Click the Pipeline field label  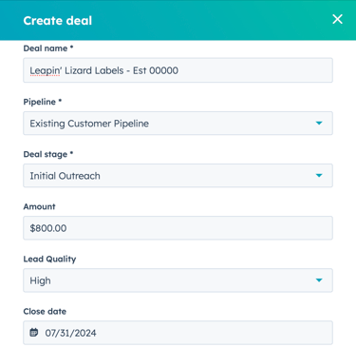pyautogui.click(x=43, y=102)
